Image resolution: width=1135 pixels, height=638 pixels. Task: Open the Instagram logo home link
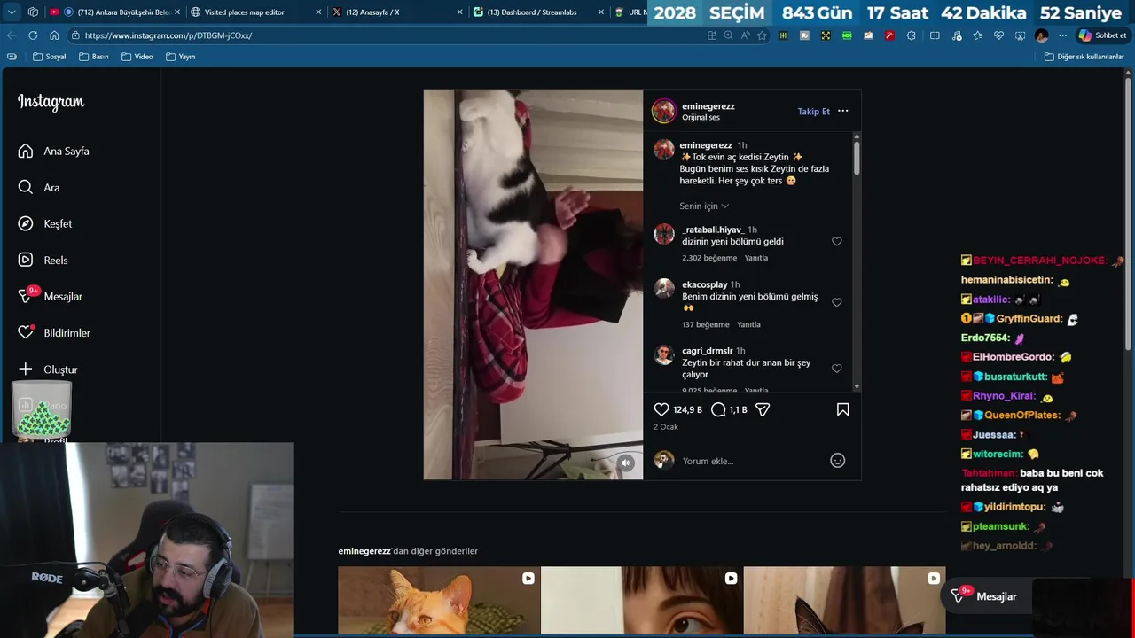(x=51, y=102)
